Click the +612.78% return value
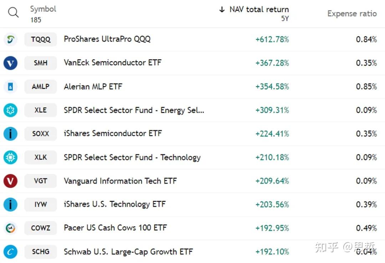The width and height of the screenshot is (385, 263). point(272,39)
